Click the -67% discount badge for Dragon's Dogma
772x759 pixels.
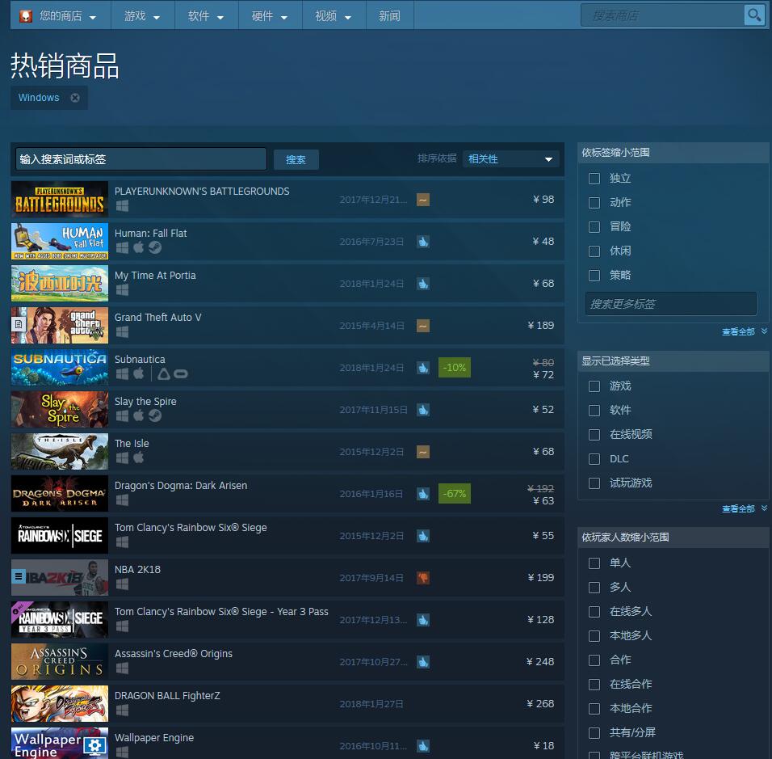pos(455,494)
